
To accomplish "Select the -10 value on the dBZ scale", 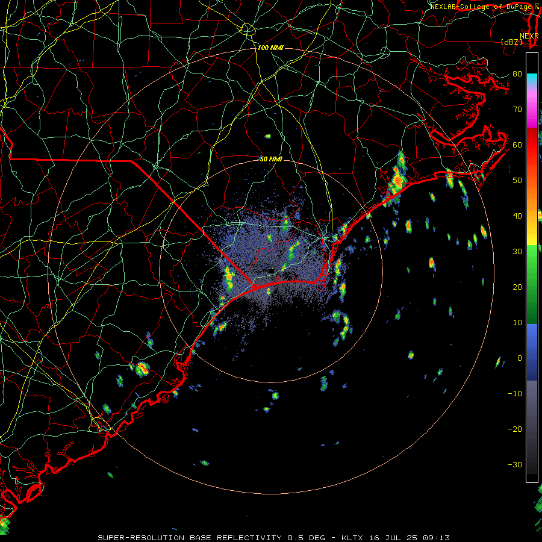I will coord(515,394).
